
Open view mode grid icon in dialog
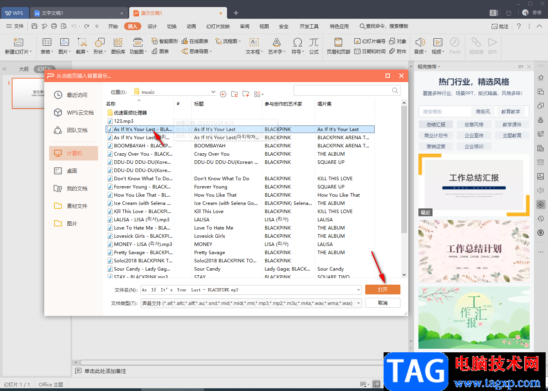[259, 94]
